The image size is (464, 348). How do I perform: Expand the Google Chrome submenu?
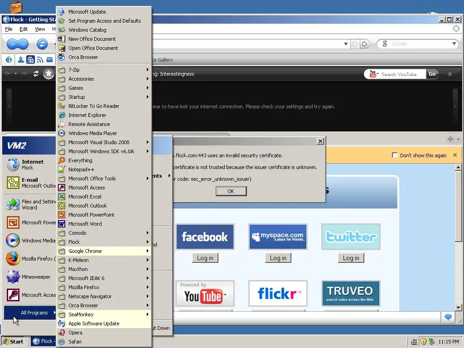[104, 251]
